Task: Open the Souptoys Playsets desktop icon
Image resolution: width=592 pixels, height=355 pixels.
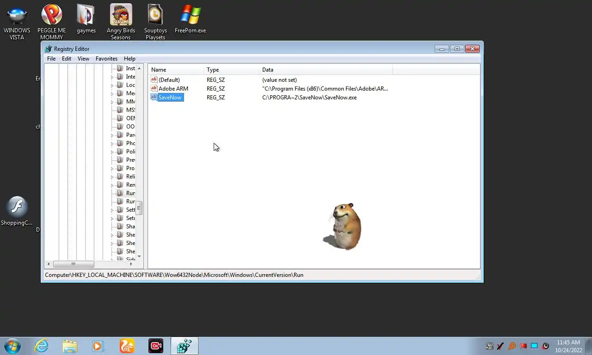Action: point(155,22)
